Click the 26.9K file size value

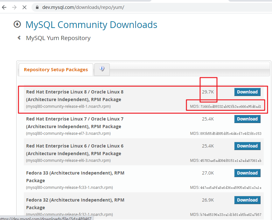tap(208, 200)
